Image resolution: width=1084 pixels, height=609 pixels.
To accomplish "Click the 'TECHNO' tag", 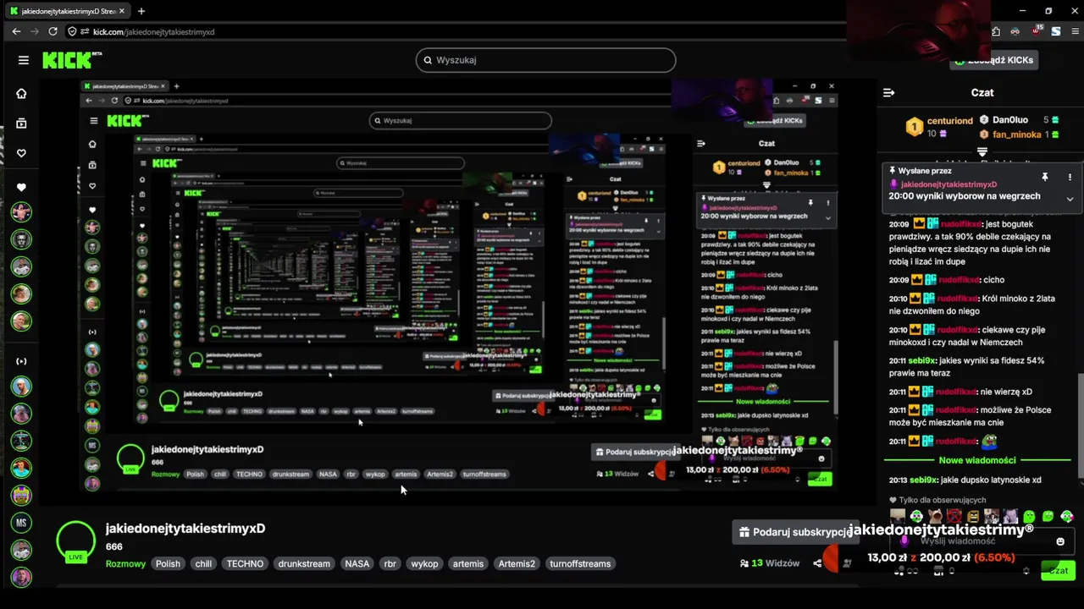I will pyautogui.click(x=245, y=563).
